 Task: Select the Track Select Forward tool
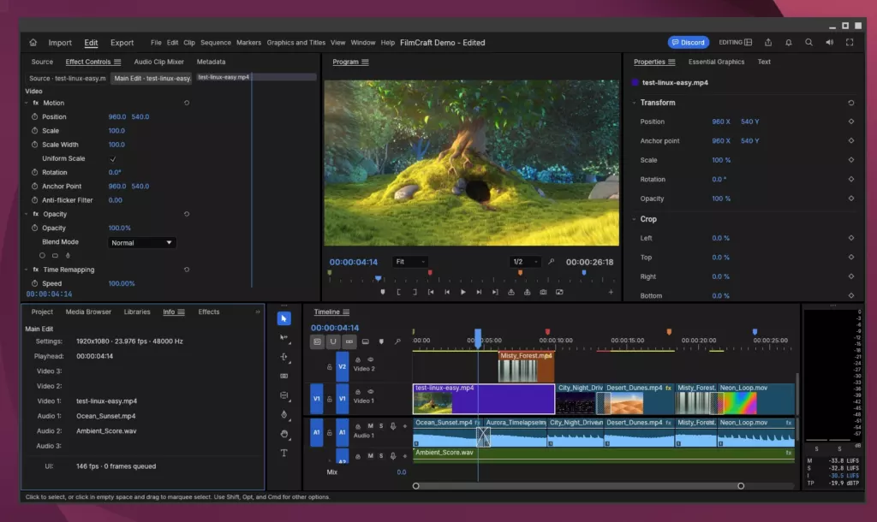284,337
